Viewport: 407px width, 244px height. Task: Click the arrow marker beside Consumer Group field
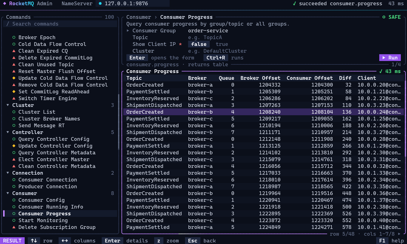tap(128, 31)
